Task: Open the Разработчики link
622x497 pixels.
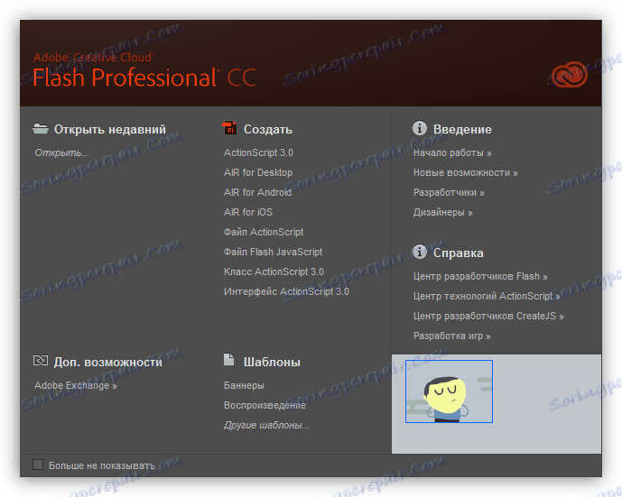Action: pos(449,192)
